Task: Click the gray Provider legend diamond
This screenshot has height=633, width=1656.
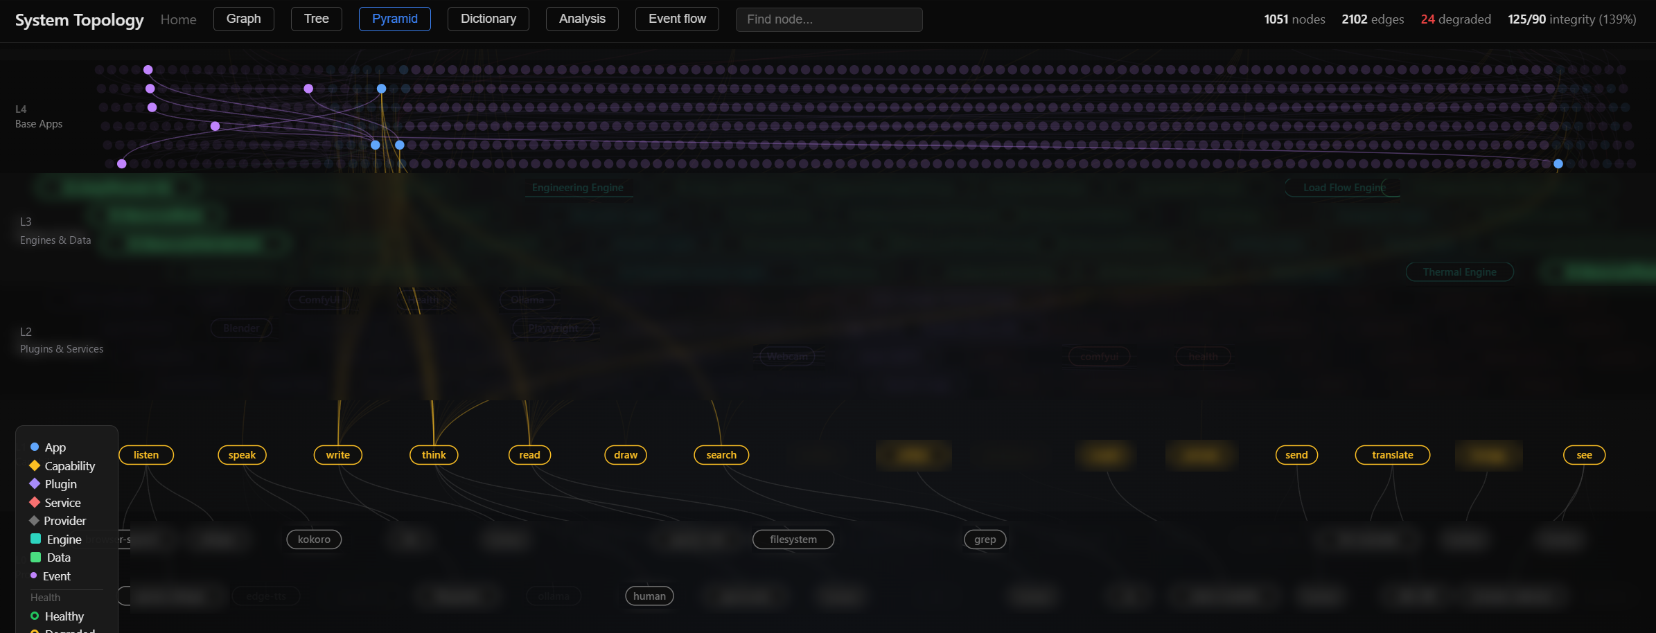Action: coord(34,520)
